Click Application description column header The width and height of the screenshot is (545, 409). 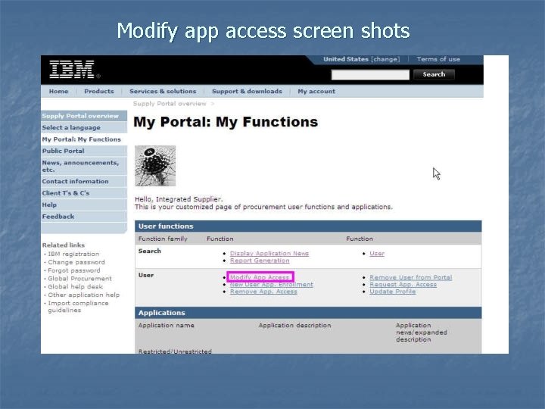click(294, 325)
